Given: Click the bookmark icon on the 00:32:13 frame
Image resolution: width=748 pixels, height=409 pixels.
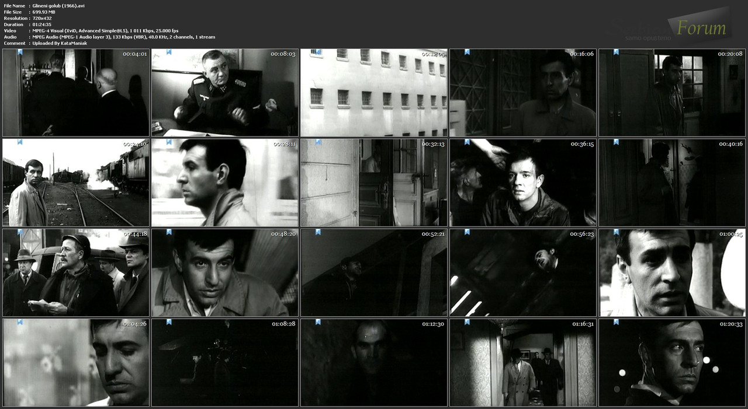Looking at the screenshot, I should (x=318, y=142).
